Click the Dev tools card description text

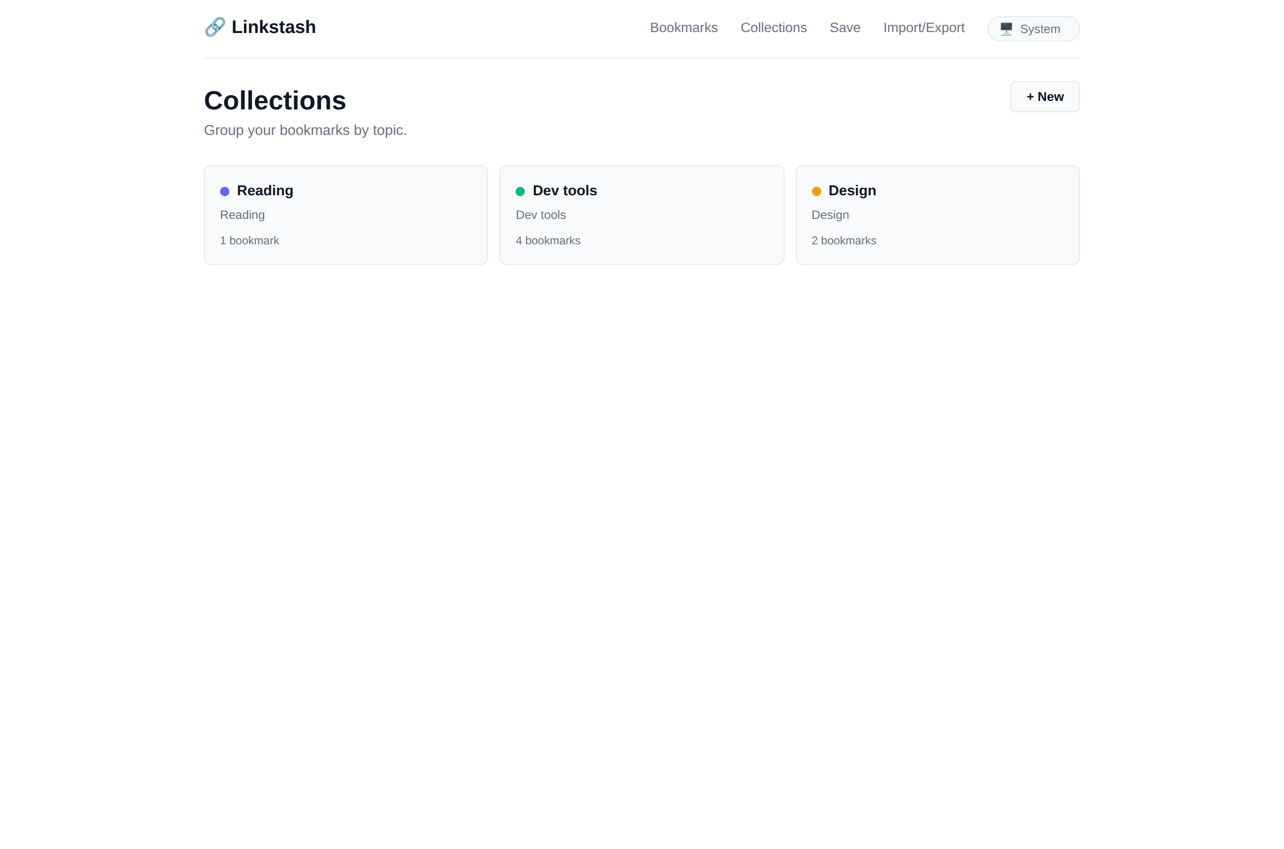pyautogui.click(x=541, y=215)
